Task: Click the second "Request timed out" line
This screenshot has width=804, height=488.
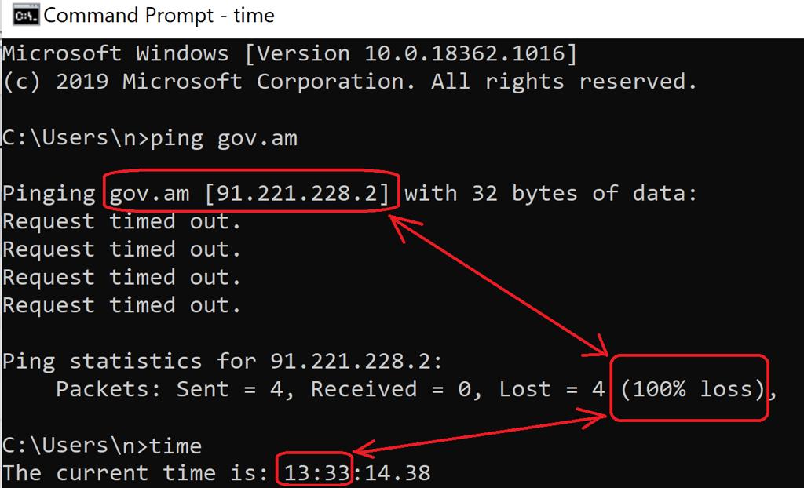Action: 122,249
